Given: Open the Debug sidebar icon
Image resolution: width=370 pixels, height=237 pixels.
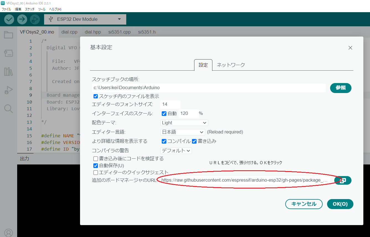Looking at the screenshot, I should (x=8, y=90).
